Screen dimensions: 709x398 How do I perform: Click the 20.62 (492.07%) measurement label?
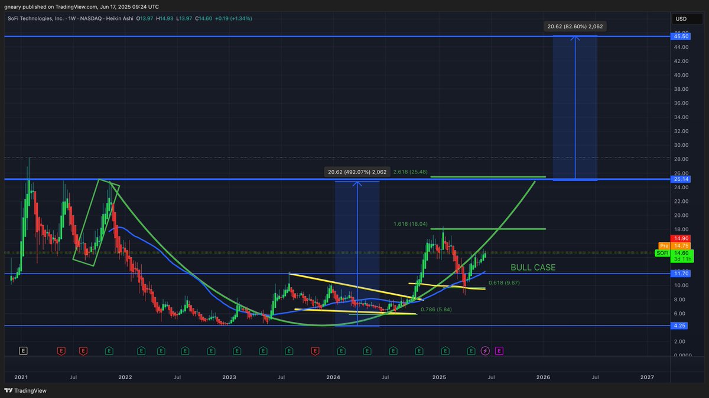[x=357, y=172]
